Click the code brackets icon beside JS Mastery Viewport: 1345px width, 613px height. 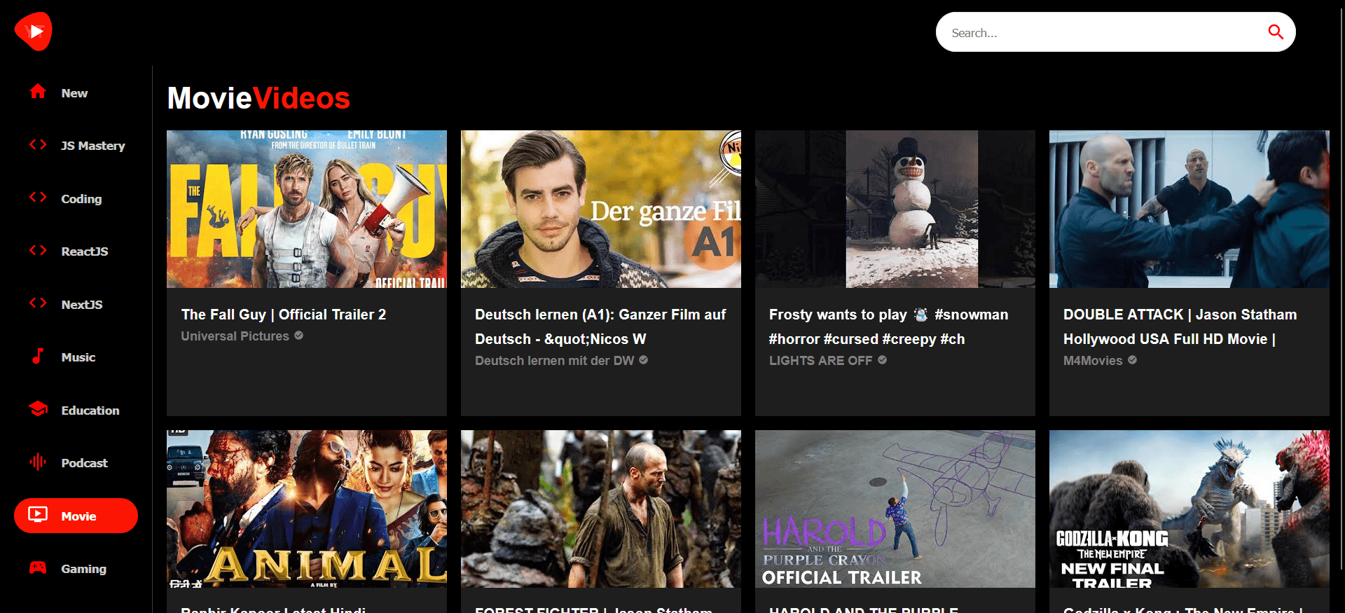(x=38, y=144)
